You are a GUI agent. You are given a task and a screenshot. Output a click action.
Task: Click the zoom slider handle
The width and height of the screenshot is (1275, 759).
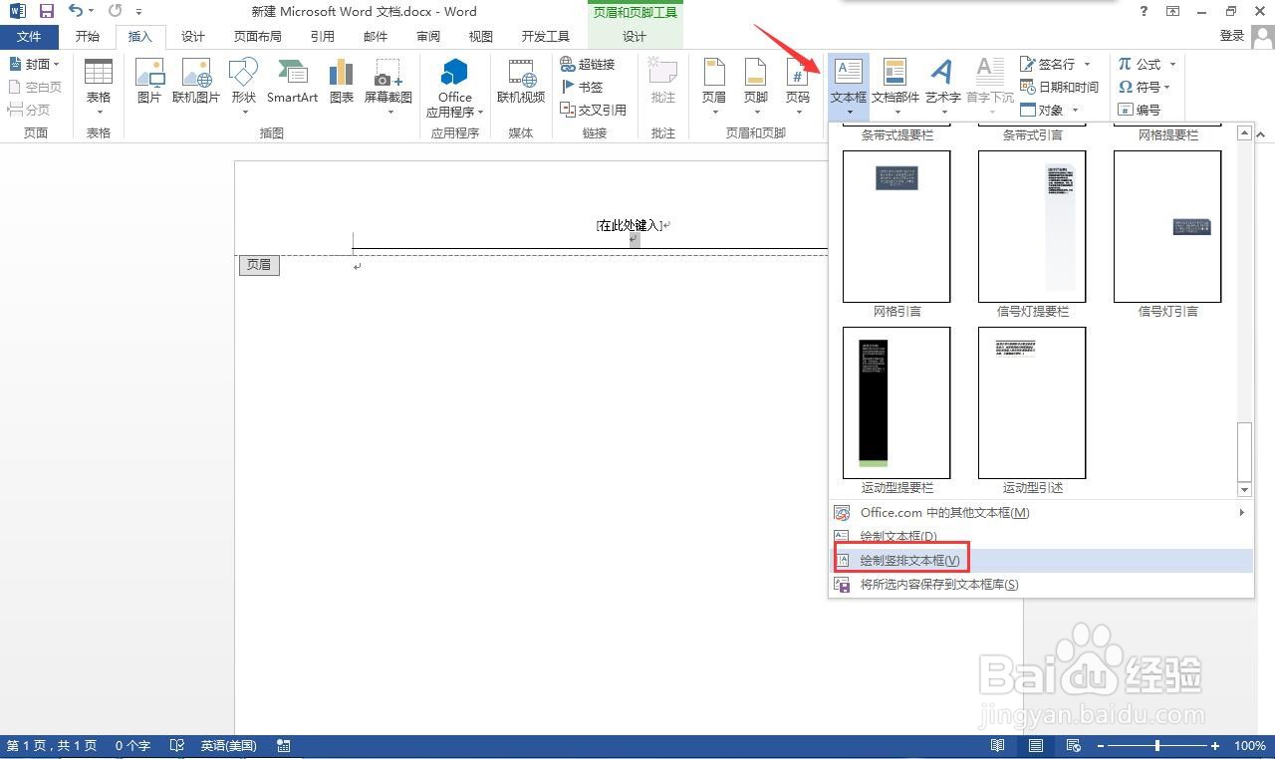(1157, 746)
